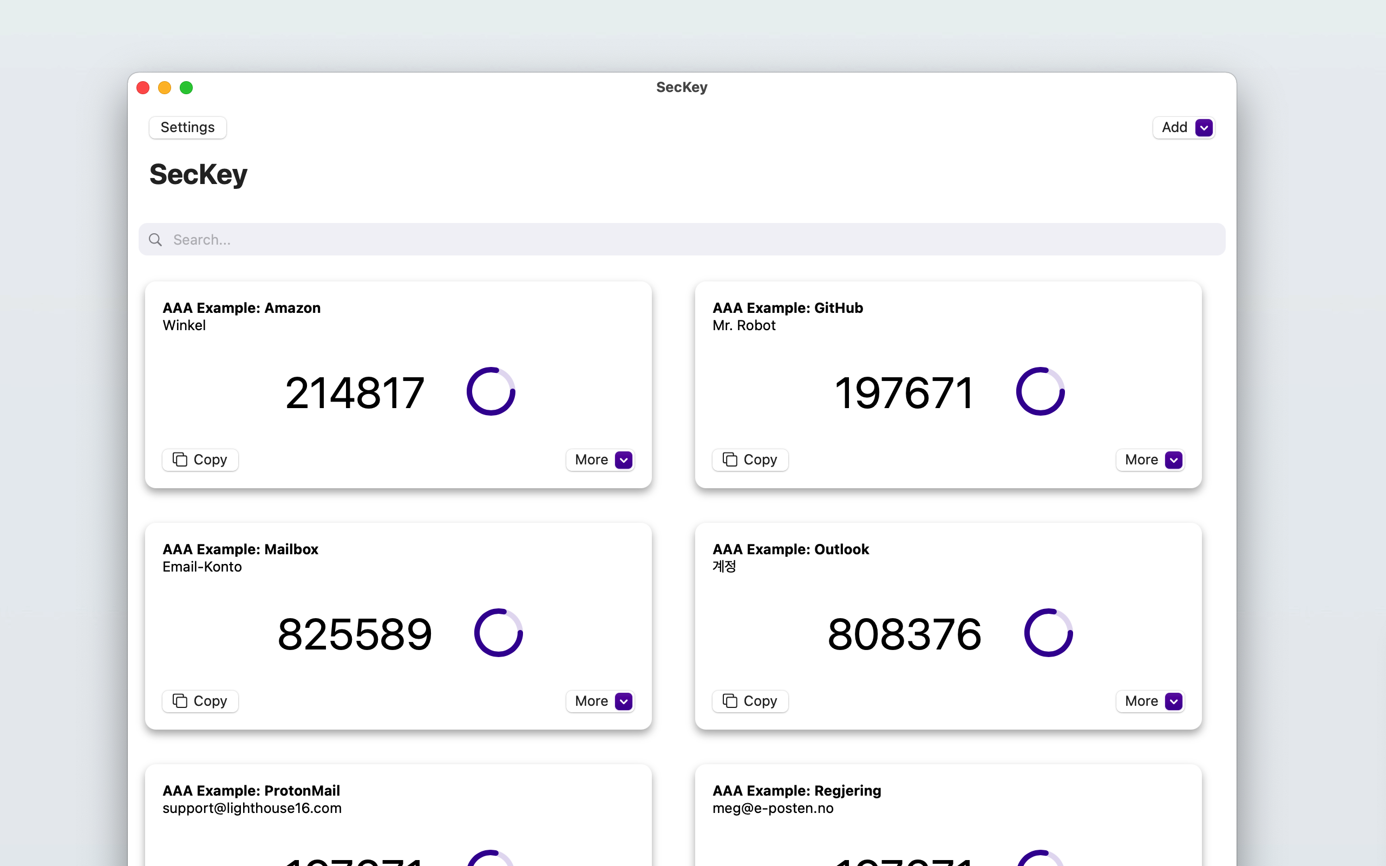The height and width of the screenshot is (866, 1386).
Task: Copy the Outlook code
Action: (750, 701)
